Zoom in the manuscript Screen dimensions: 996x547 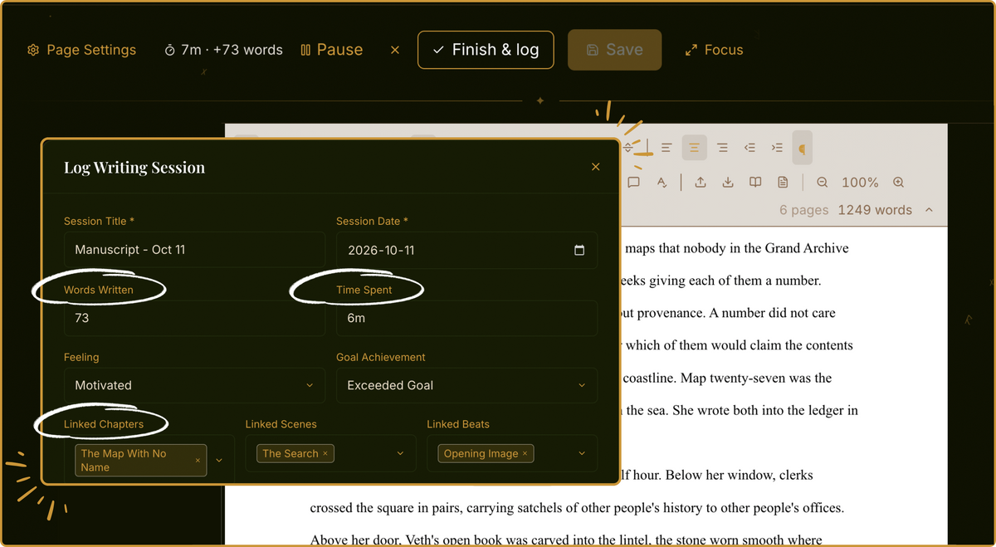point(898,182)
